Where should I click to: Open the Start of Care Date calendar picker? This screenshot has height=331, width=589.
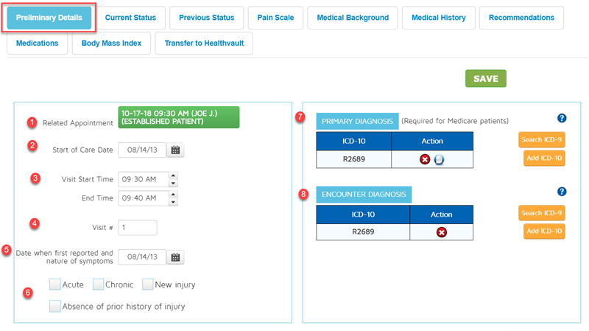[x=176, y=150]
